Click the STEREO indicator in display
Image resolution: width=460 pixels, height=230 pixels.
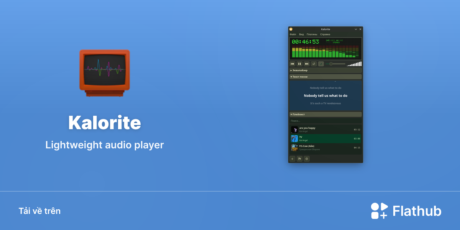(x=336, y=43)
